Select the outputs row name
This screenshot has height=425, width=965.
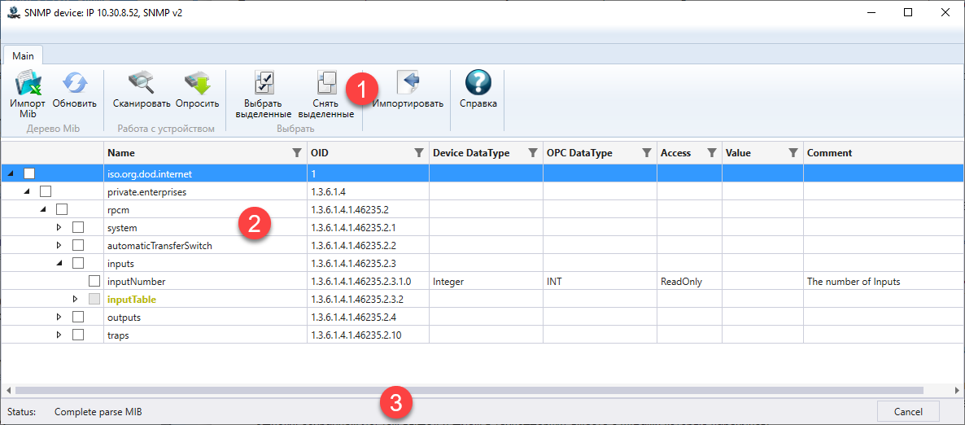point(124,318)
